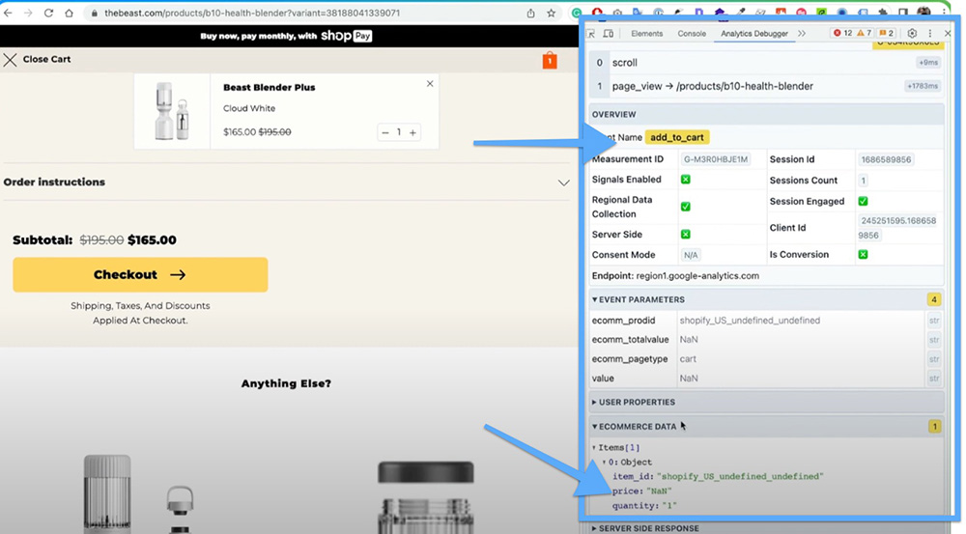Switch to the Elements tab
This screenshot has width=966, height=534.
click(x=647, y=33)
